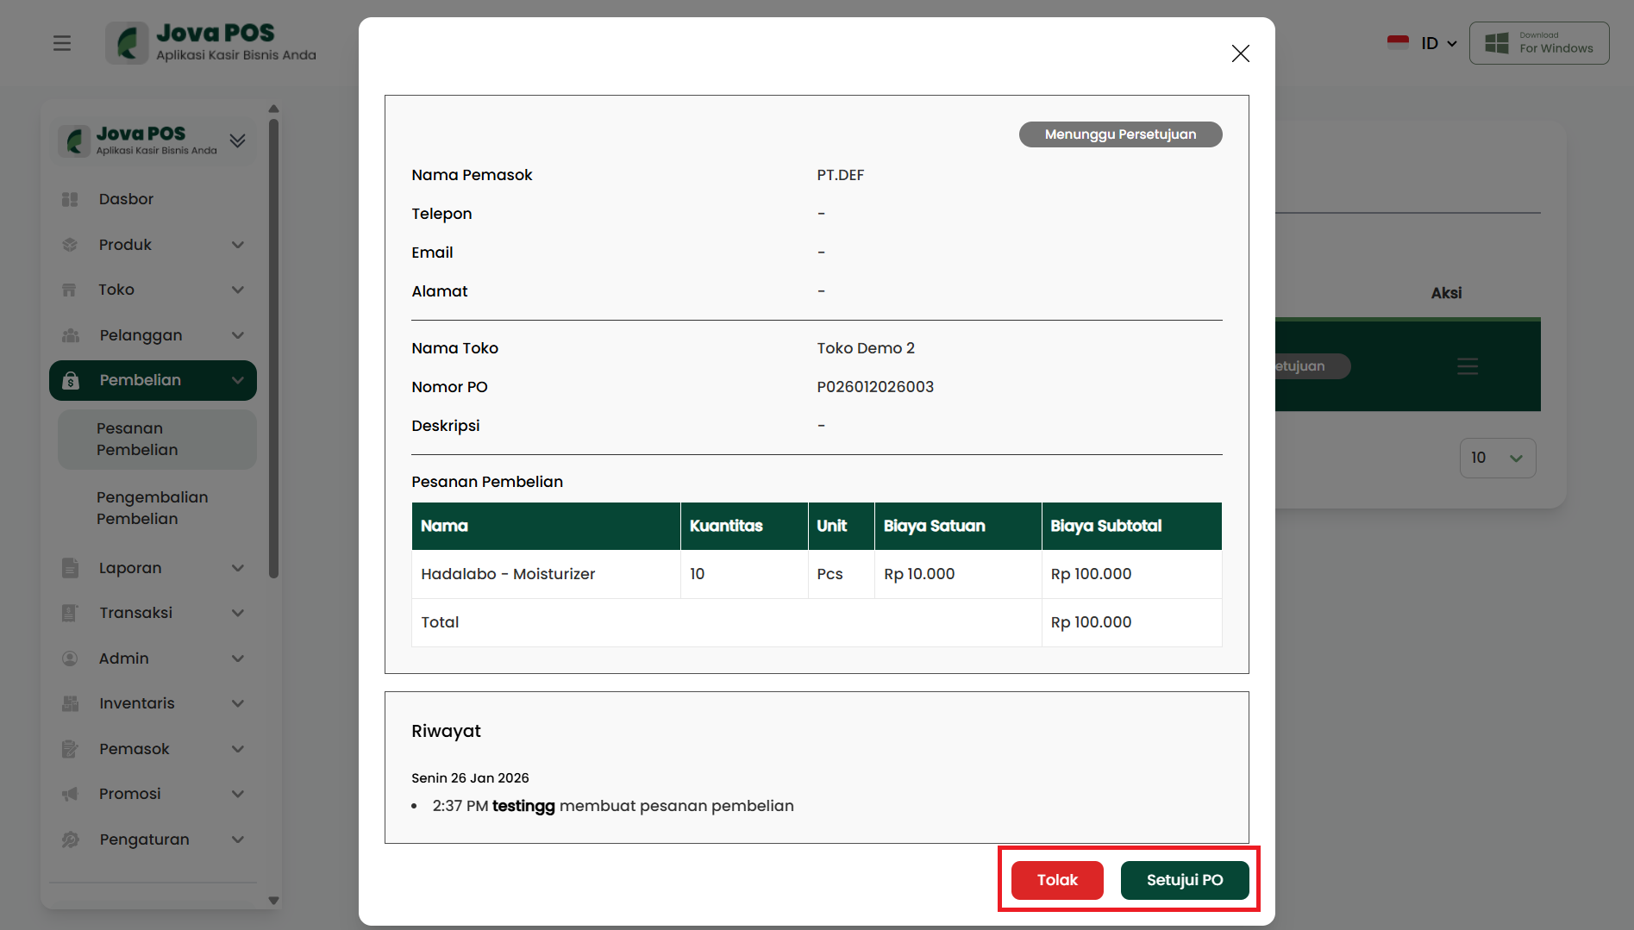Expand the Transaksi menu chevron

click(x=238, y=613)
